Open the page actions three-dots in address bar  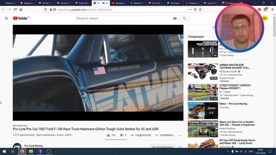pos(190,9)
